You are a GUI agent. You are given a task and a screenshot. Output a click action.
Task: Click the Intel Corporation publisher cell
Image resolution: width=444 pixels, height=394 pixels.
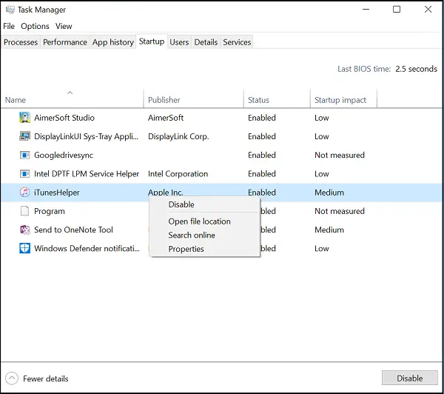point(178,174)
